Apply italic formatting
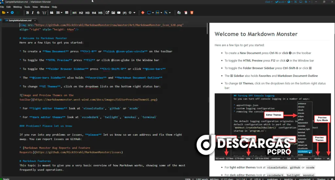The image size is (335, 180). [x=32, y=13]
